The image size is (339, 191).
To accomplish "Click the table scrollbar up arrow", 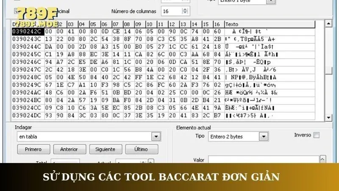I will [x=328, y=24].
